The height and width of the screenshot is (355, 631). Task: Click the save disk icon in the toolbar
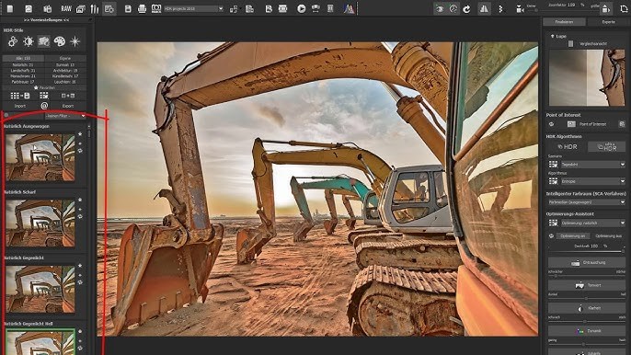click(128, 8)
